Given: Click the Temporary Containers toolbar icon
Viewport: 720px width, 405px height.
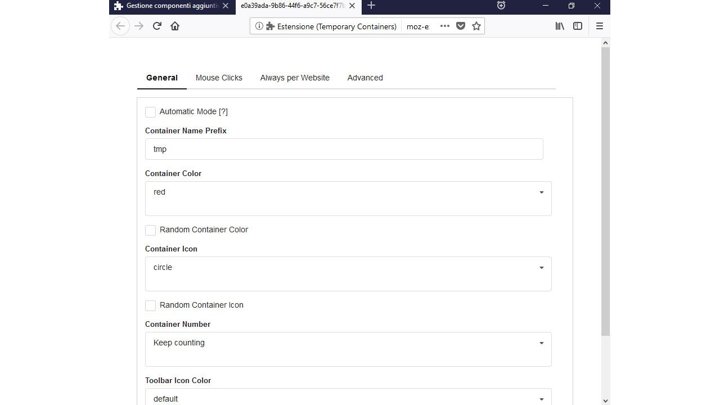Looking at the screenshot, I should [x=501, y=6].
